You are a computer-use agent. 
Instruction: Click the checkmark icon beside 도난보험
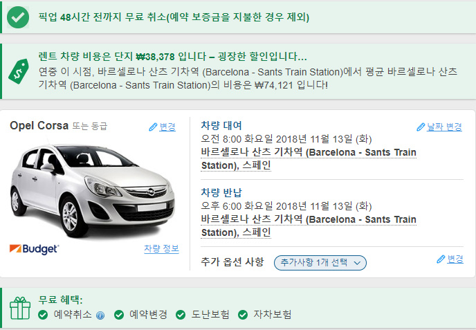click(x=181, y=315)
